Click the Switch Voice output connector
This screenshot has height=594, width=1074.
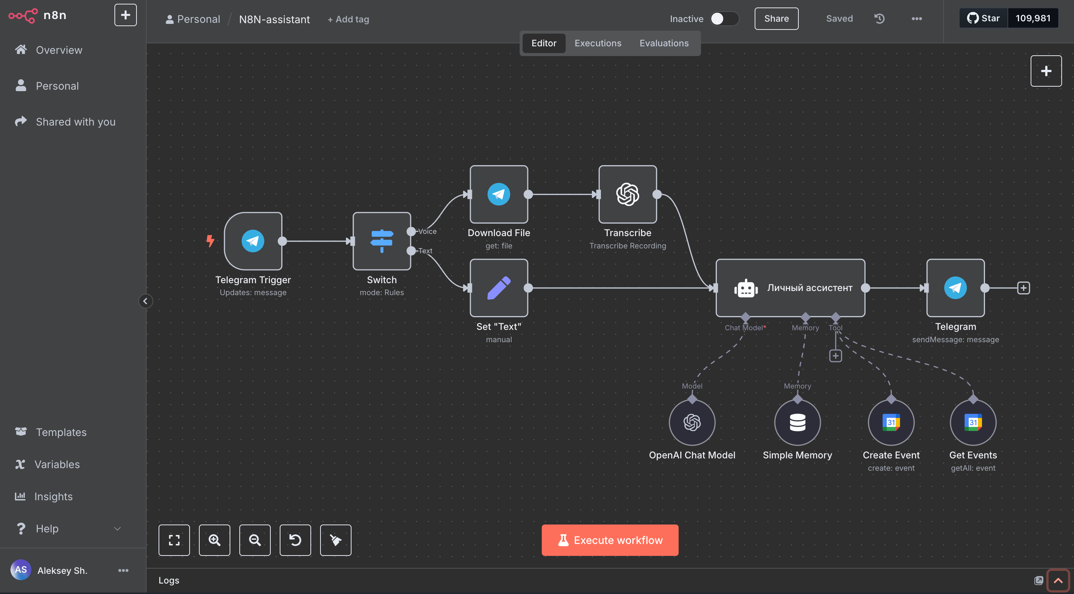[x=411, y=231]
